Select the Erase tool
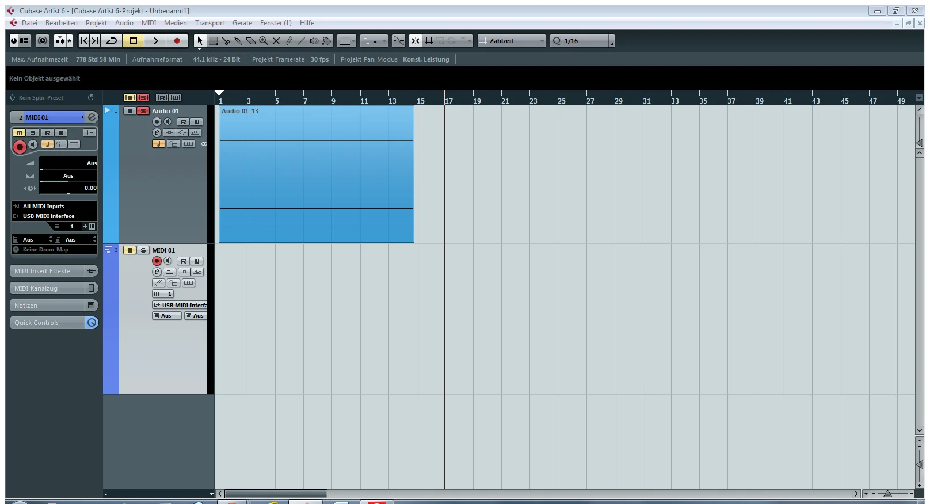Image resolution: width=930 pixels, height=504 pixels. (x=251, y=41)
